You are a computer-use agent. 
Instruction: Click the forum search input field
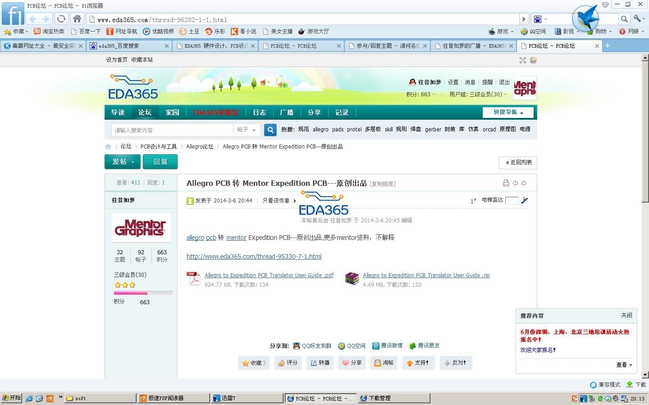point(172,130)
